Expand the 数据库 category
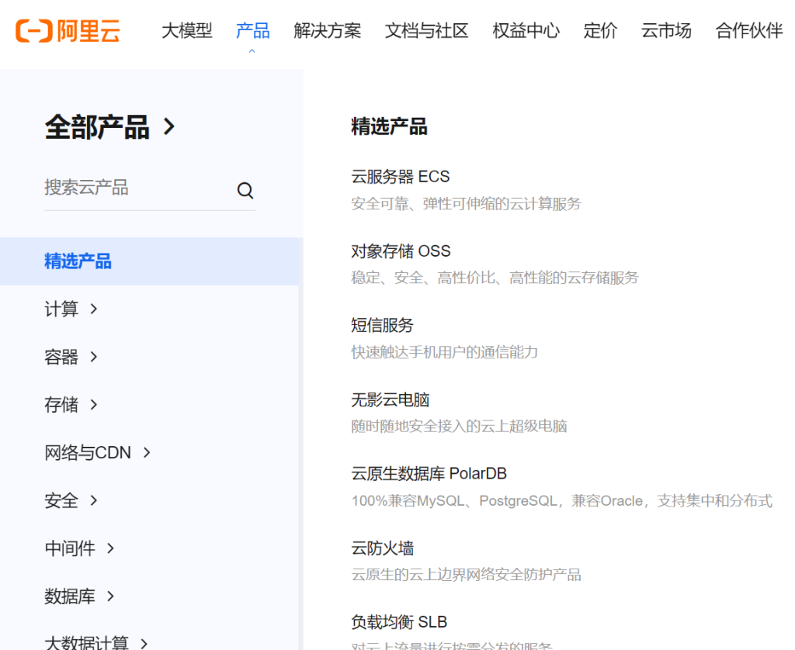This screenshot has height=650, width=795. pyautogui.click(x=79, y=596)
